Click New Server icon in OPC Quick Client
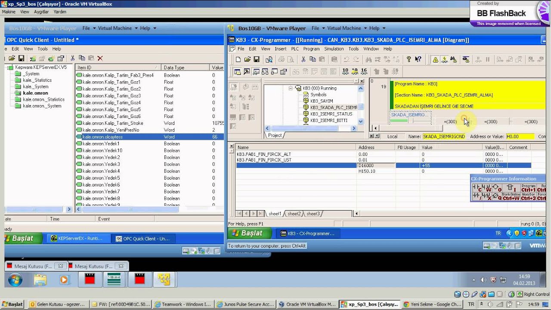551x310 pixels. 33,58
